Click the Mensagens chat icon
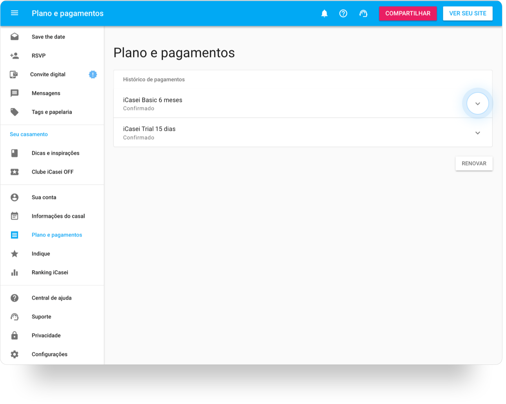The width and height of the screenshot is (506, 404). coord(15,93)
